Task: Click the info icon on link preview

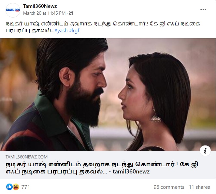Action: (205, 151)
